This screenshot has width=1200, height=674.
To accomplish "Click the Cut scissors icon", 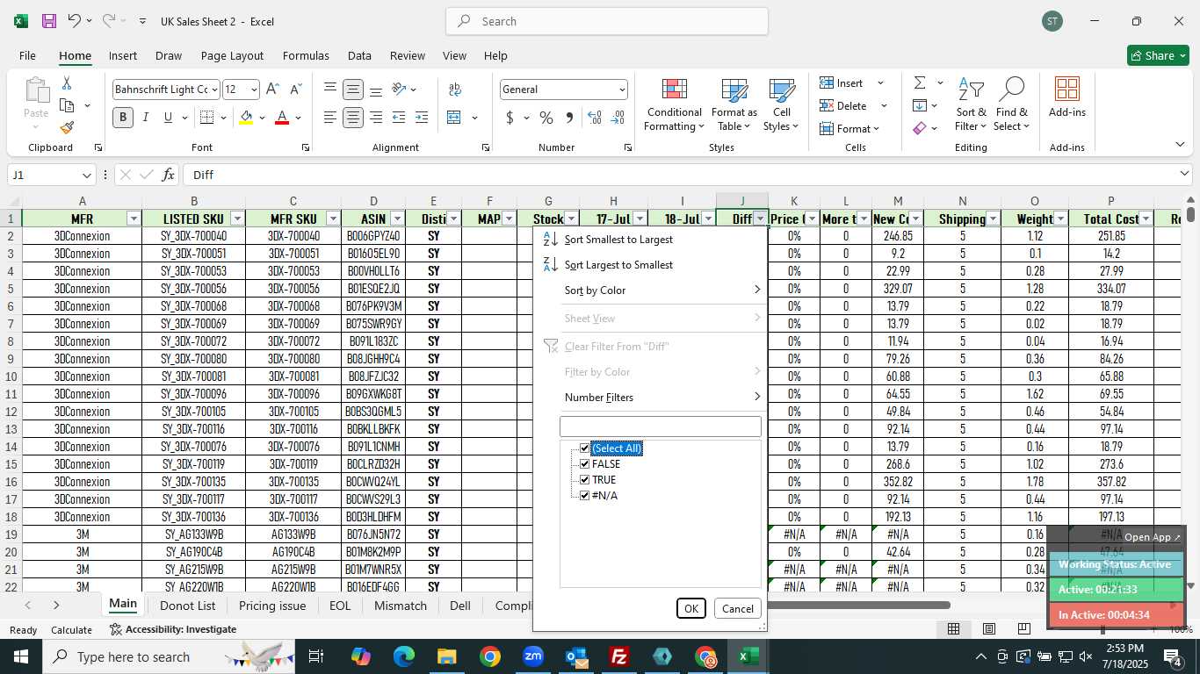I will 67,82.
